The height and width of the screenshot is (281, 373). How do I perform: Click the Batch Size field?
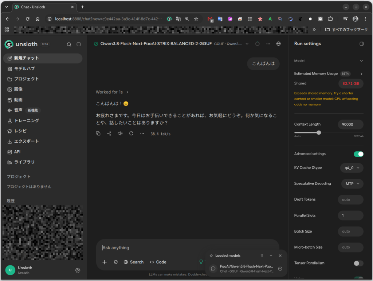pos(351,231)
